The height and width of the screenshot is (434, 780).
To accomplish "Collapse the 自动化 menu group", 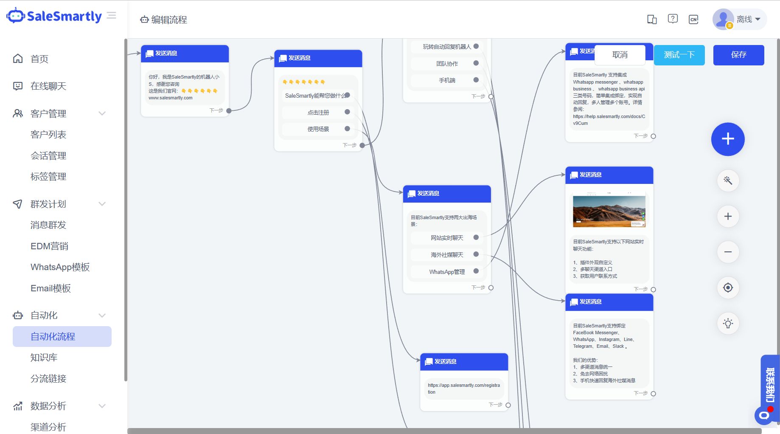I will click(x=102, y=316).
